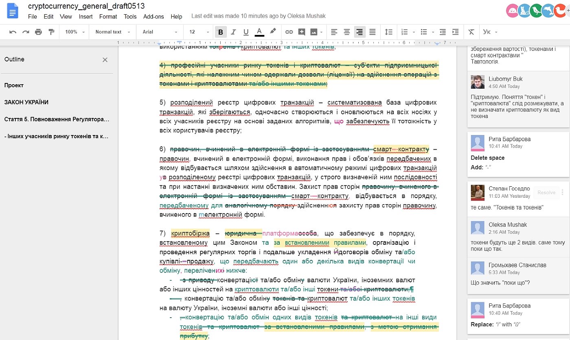The width and height of the screenshot is (570, 340).
Task: Open the 'Last edit was made' history link
Action: coord(258,16)
